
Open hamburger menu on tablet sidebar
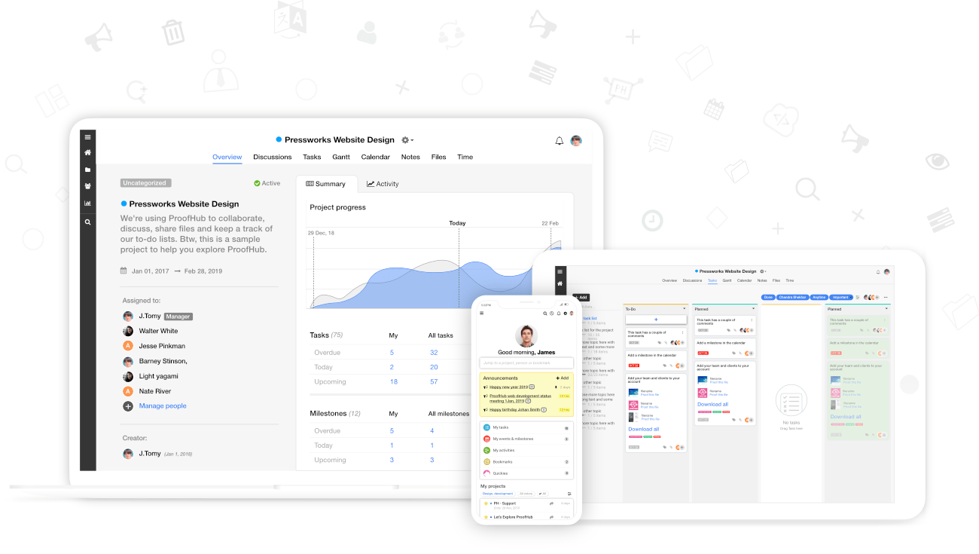560,271
